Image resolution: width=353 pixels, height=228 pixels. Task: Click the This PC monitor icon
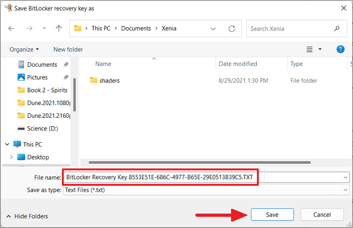point(17,144)
